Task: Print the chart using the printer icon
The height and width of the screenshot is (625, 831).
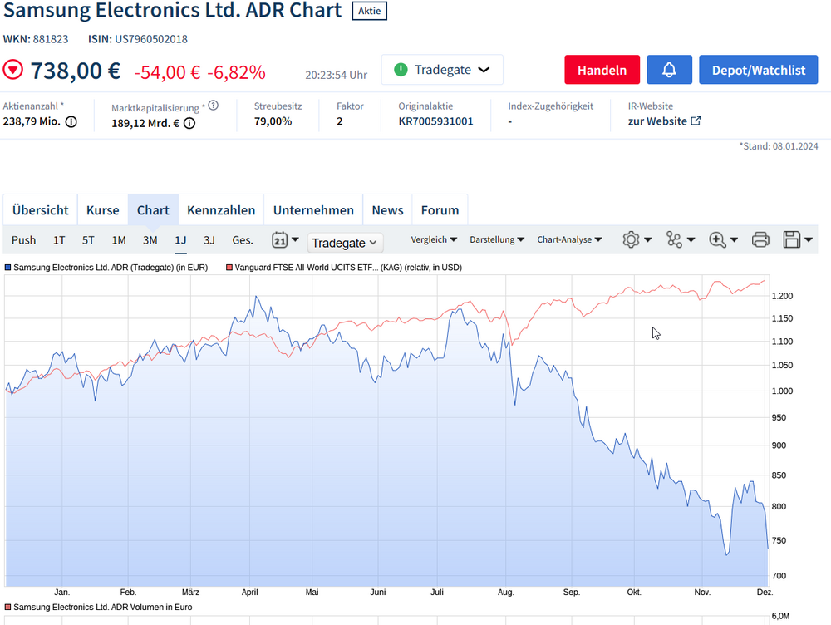Action: point(760,239)
